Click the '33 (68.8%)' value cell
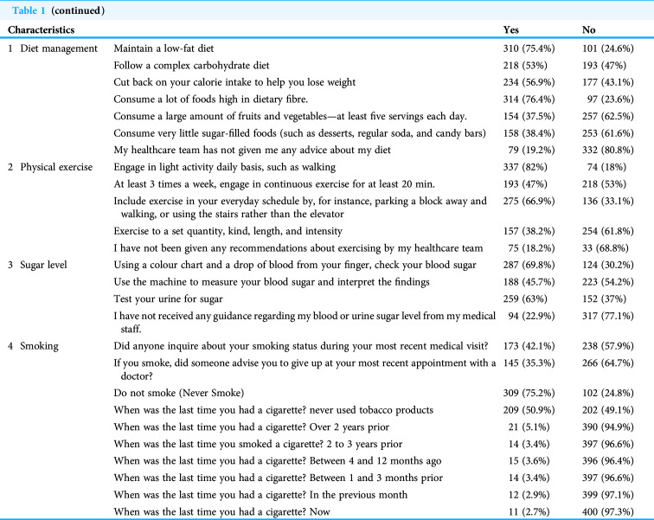This screenshot has height=520, width=654. (x=606, y=248)
